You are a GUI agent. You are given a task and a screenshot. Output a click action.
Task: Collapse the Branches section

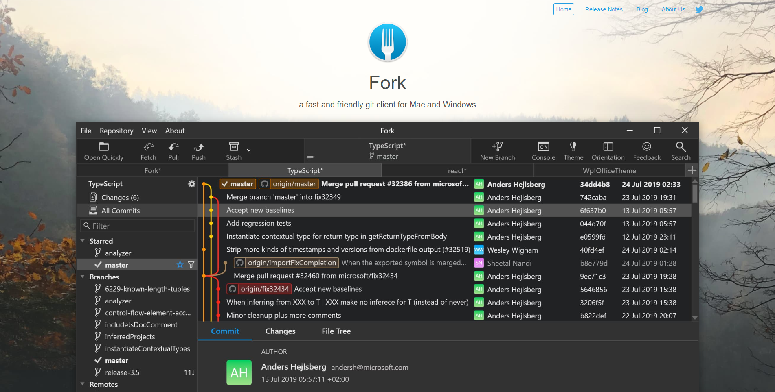(83, 277)
